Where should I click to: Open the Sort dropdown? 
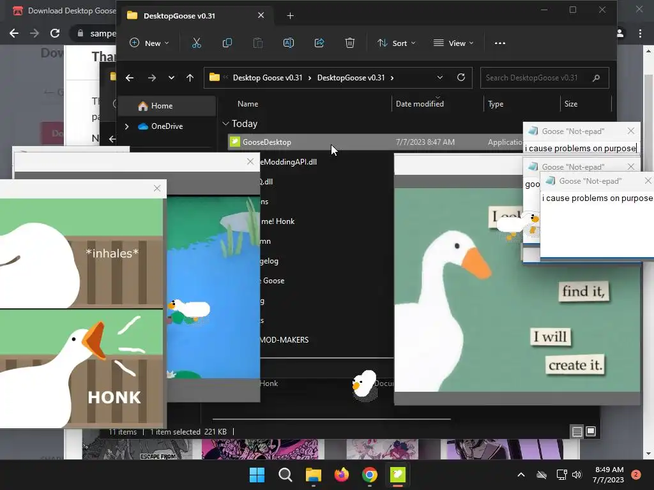396,43
